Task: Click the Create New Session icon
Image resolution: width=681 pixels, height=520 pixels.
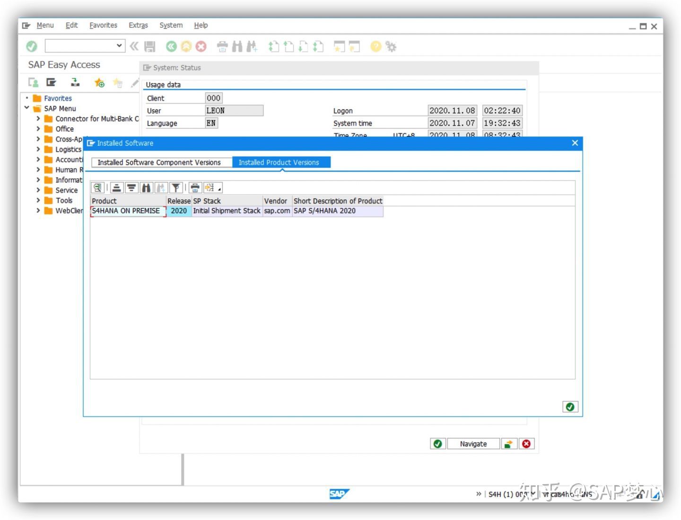Action: (339, 46)
